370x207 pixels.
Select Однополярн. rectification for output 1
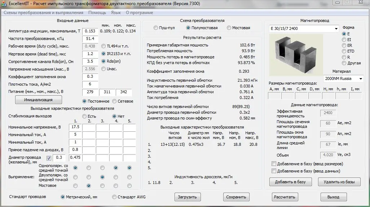[75, 168]
